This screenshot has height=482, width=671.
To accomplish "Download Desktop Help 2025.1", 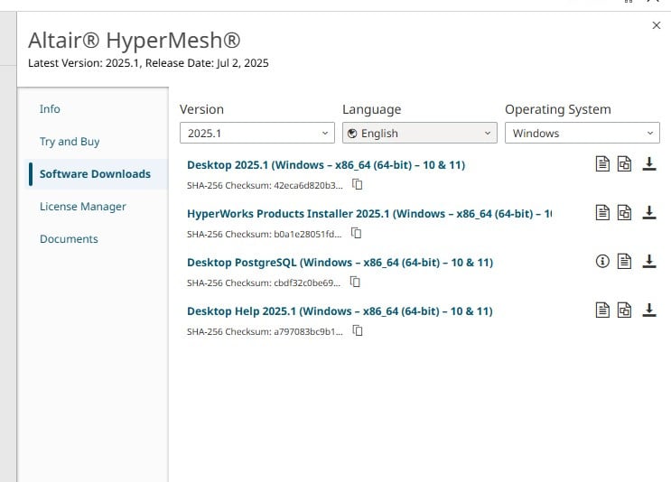I will point(649,311).
